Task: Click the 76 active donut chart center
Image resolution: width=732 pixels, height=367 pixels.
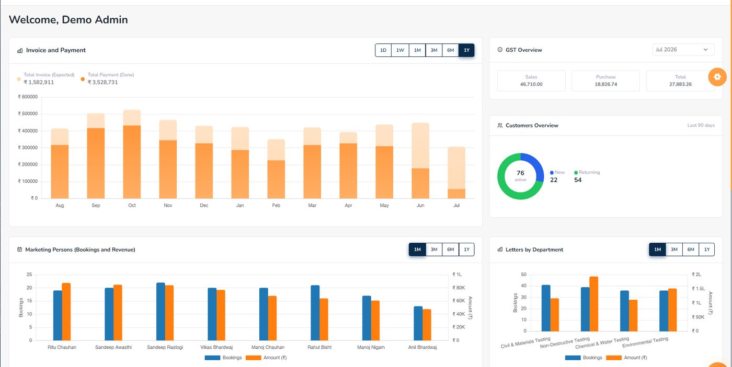Action: [x=520, y=176]
